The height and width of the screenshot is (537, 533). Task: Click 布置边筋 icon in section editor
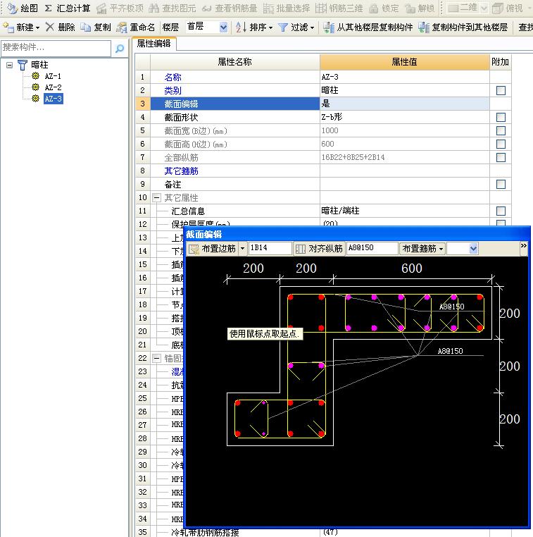(x=194, y=249)
